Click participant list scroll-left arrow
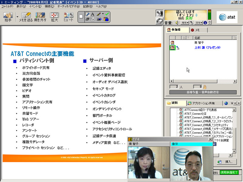Screen dimensions: 243x182 point(171,81)
